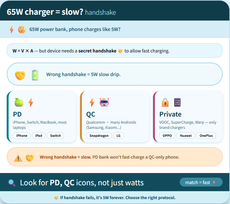The image size is (230, 204).
Task: Click the magnifying glass icon
Action: (x=12, y=183)
